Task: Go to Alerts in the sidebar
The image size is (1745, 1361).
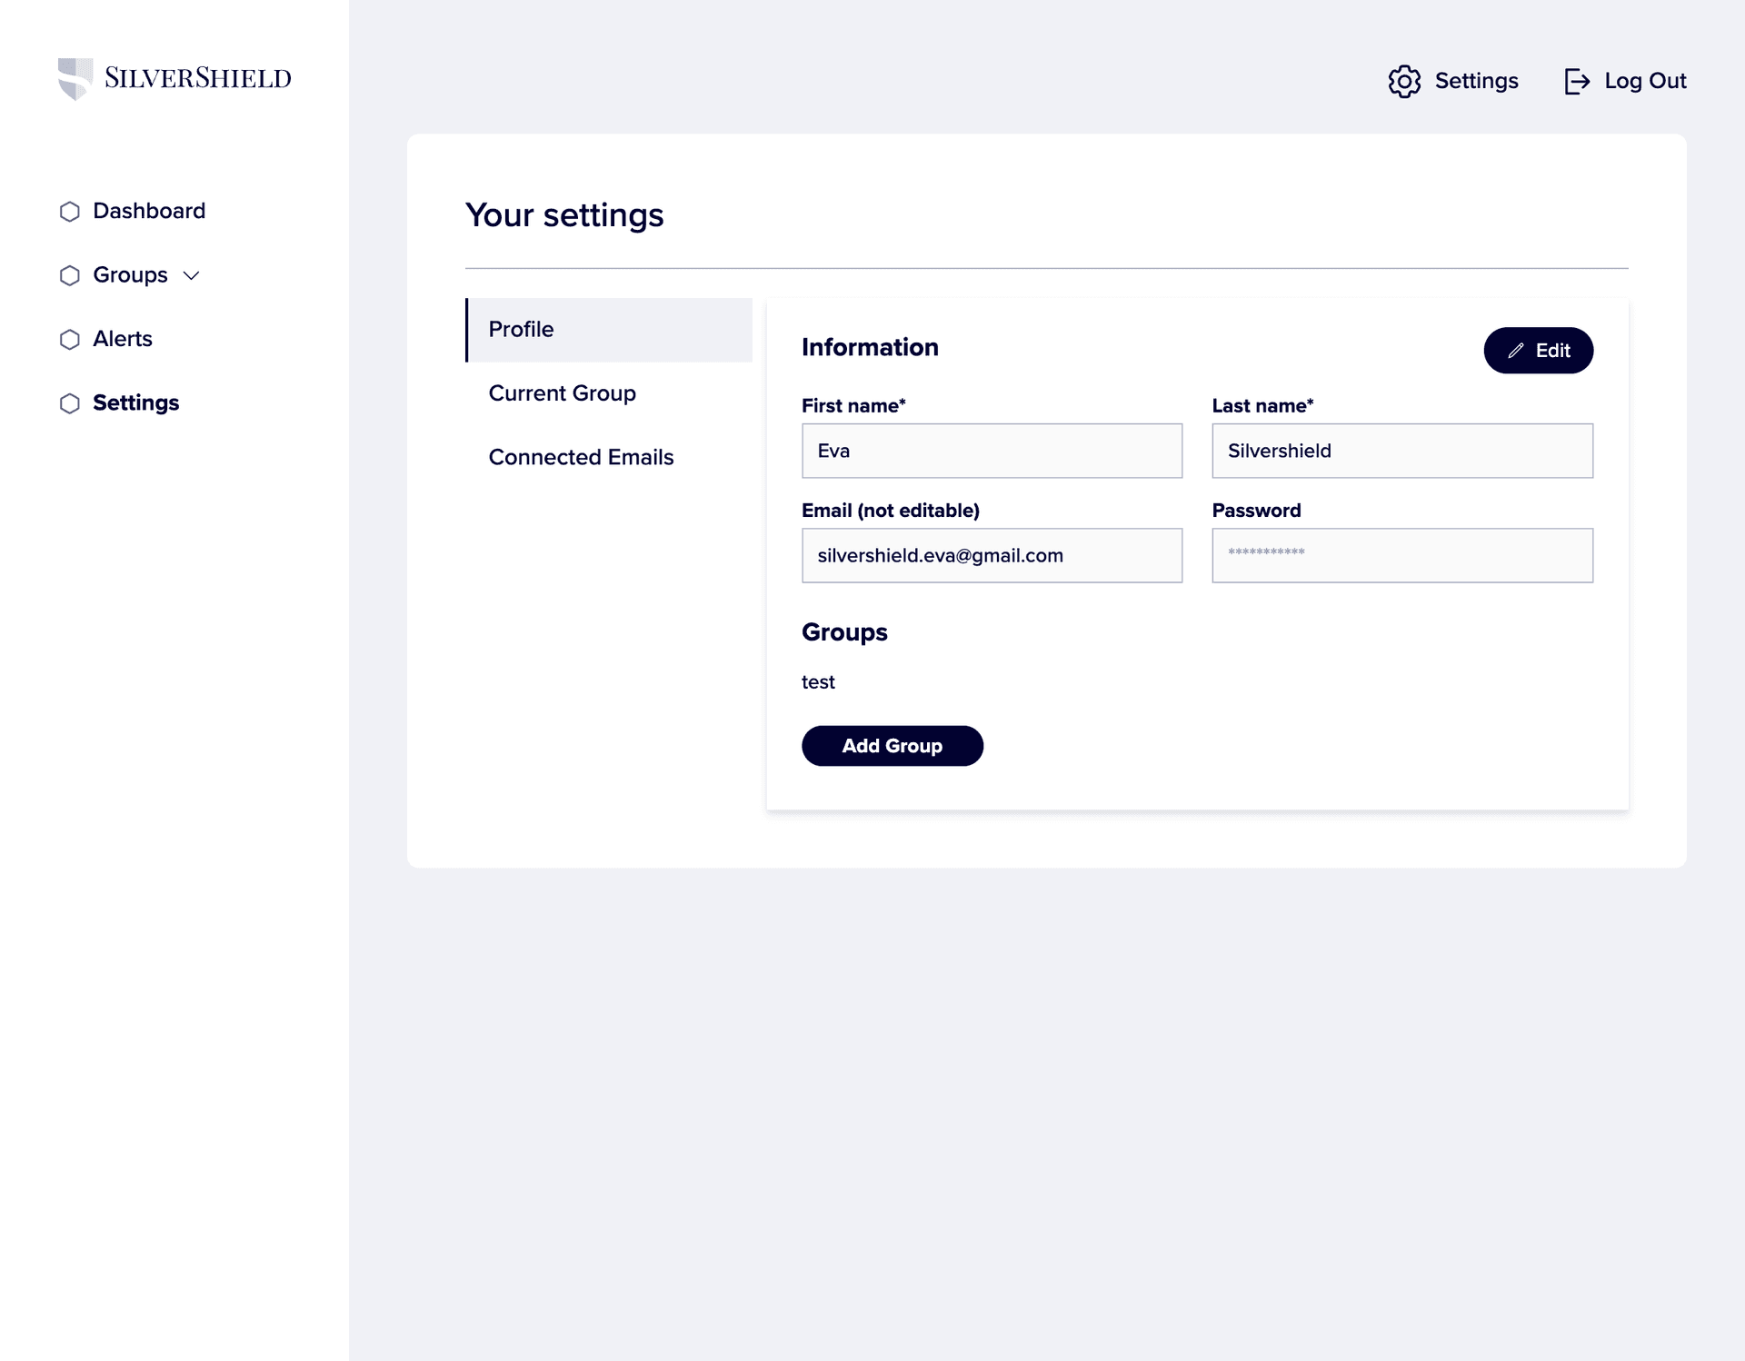Action: coord(123,339)
